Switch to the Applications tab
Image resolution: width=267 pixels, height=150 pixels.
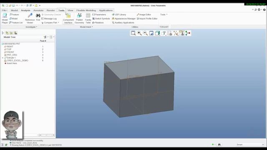tap(106, 10)
